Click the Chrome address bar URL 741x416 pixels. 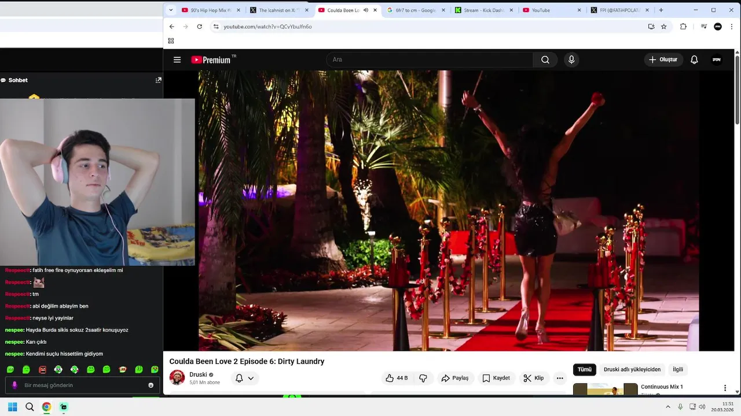267,27
